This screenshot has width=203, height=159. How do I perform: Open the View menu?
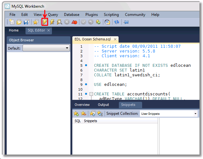tap(38, 15)
